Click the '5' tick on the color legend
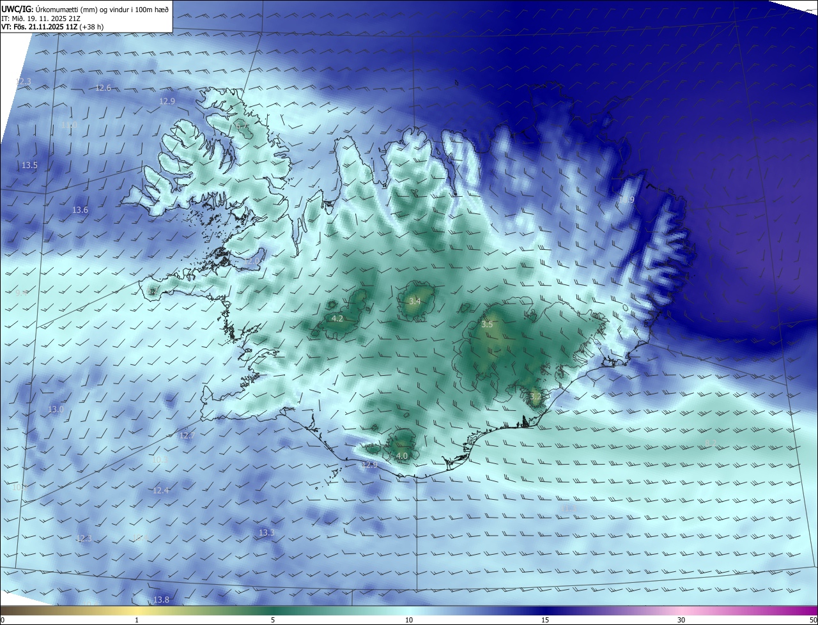This screenshot has height=625, width=818. (273, 621)
